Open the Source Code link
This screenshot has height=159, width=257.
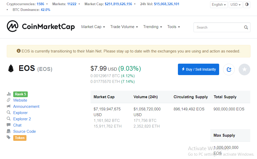24,131
